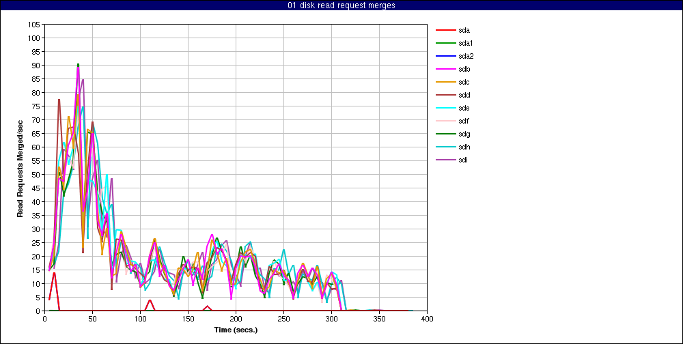683x344 pixels.
Task: Select the sdi legend label
Action: (463, 160)
